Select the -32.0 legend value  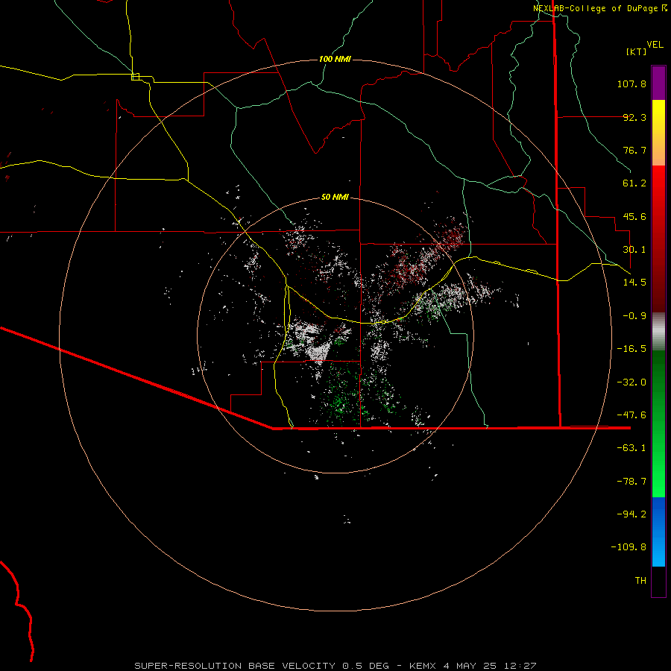coord(631,382)
